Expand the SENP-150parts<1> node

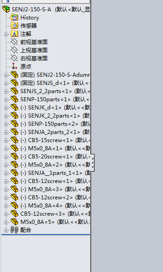[x=6, y=99]
